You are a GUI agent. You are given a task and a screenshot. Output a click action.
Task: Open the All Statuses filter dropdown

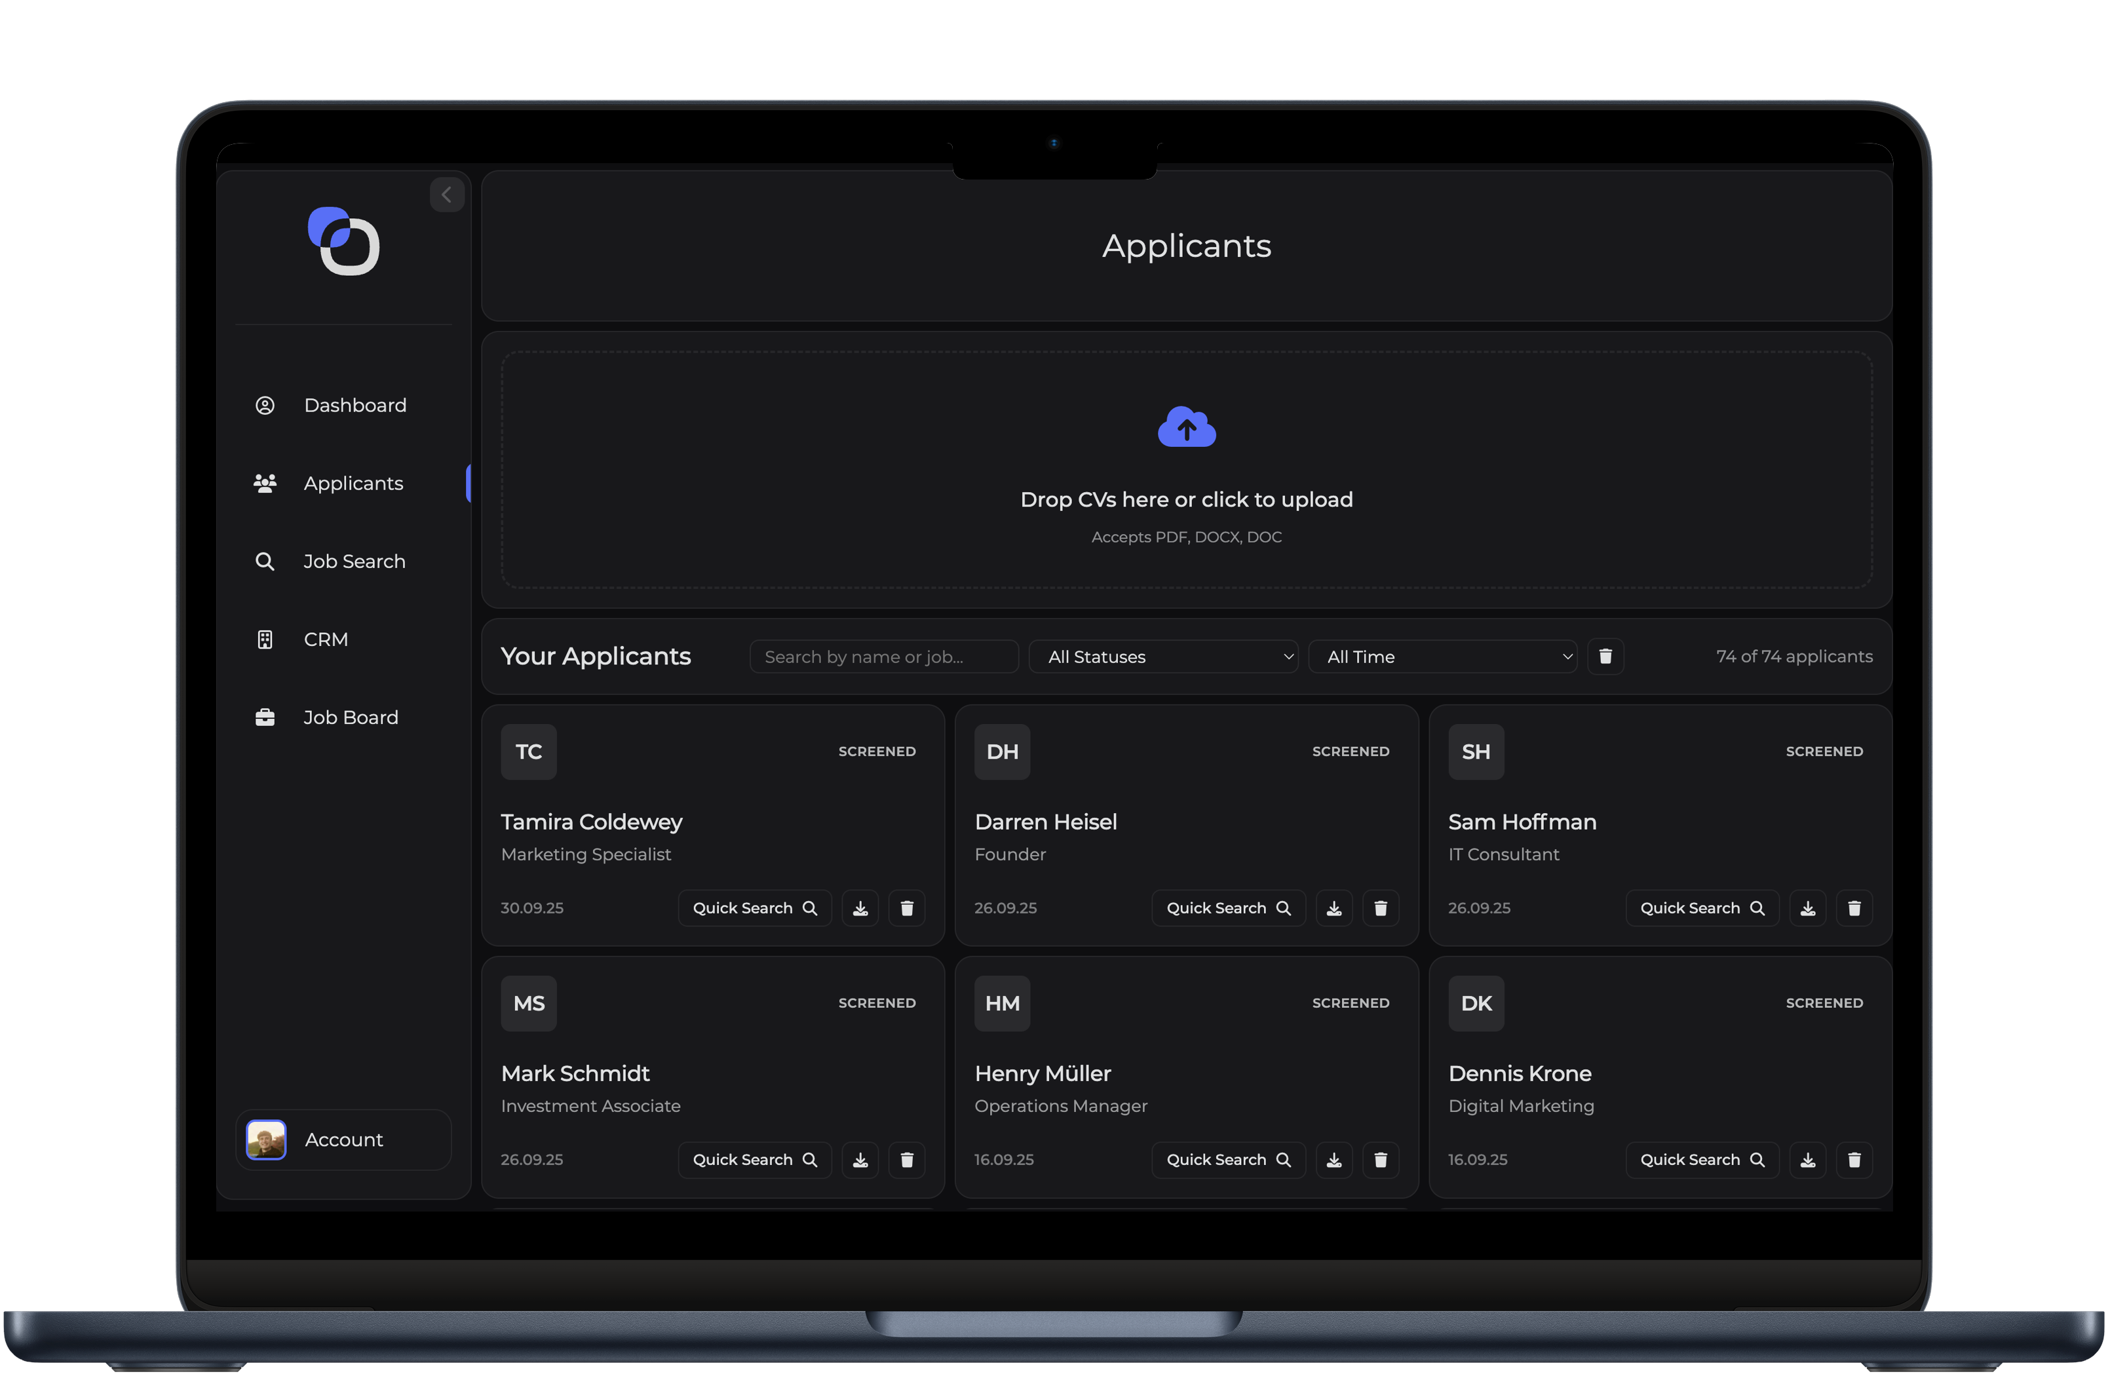coord(1163,656)
